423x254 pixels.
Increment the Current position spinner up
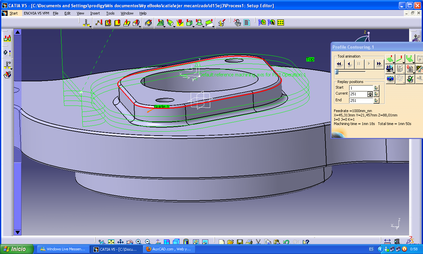click(370, 93)
